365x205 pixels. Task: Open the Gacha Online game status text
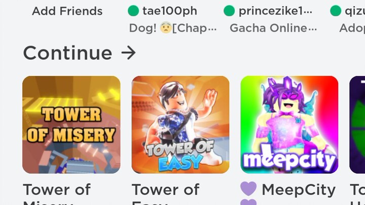tap(273, 28)
